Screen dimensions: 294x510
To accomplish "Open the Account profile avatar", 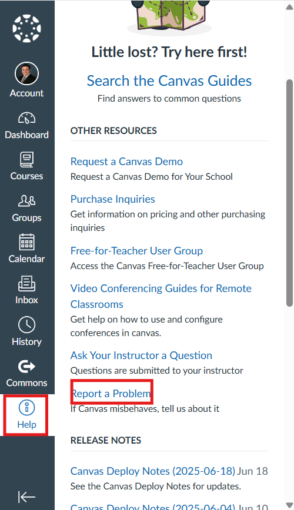I will tap(26, 74).
